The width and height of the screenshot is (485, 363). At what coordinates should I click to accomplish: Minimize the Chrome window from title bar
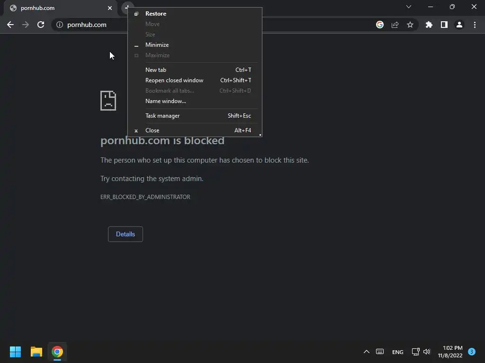point(431,7)
